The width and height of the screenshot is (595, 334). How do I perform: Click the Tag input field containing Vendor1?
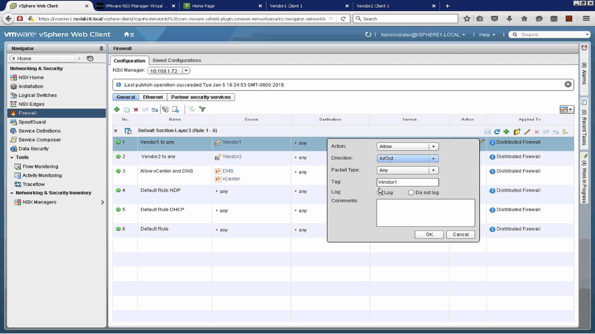tap(407, 182)
